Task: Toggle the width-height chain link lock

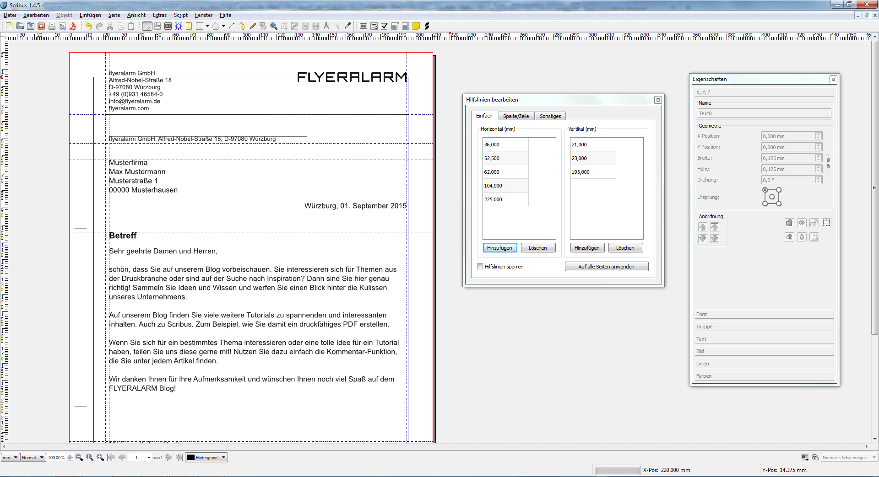Action: pos(828,163)
